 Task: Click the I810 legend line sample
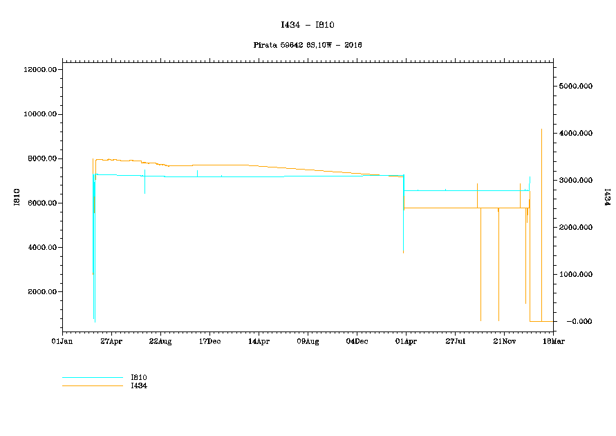point(92,378)
